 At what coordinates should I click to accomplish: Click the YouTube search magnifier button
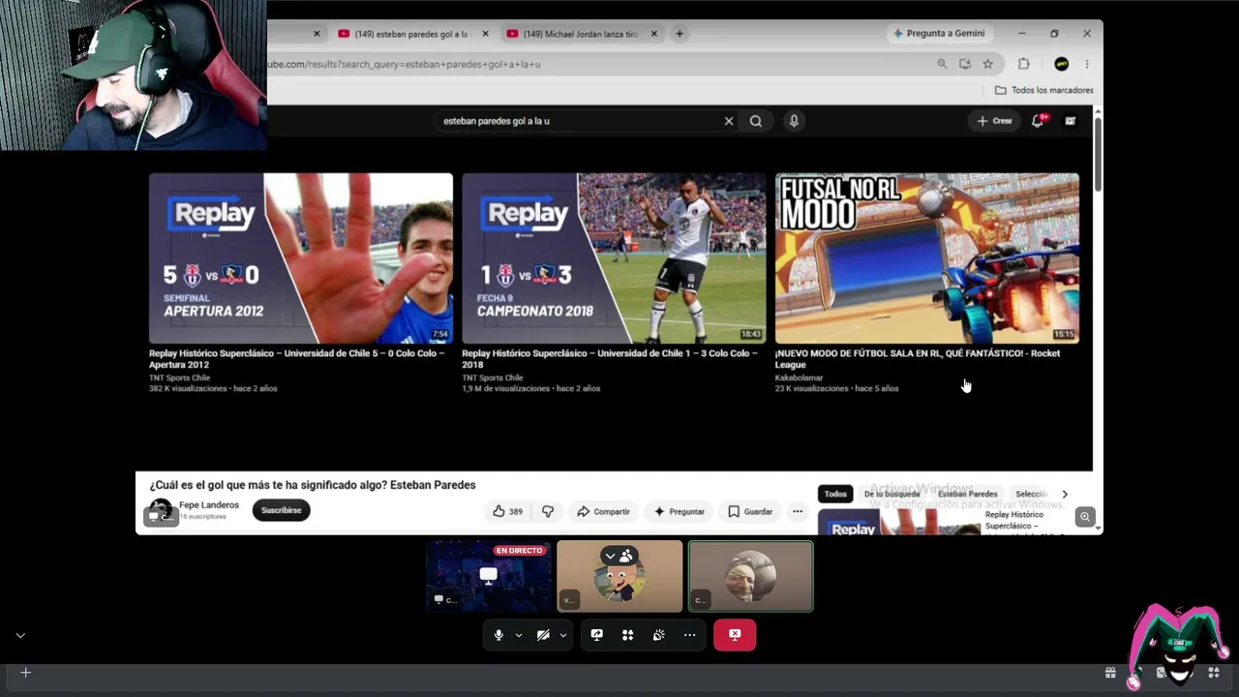(756, 121)
